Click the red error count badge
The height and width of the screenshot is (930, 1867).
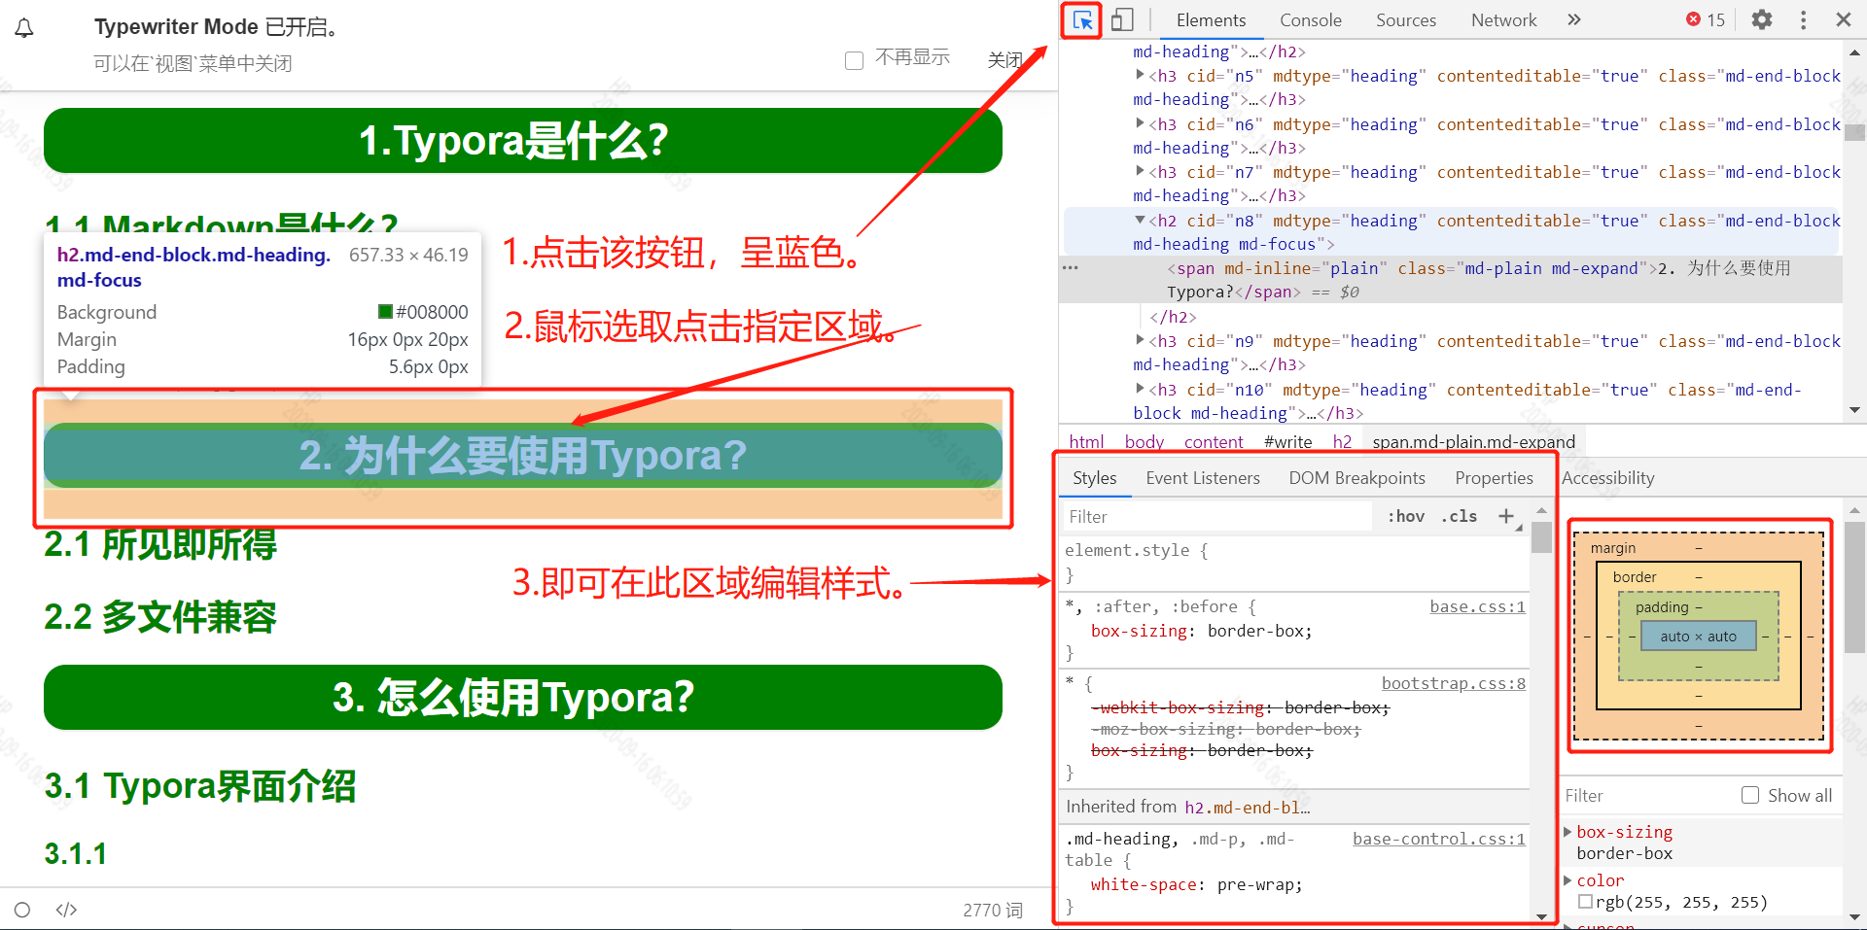tap(1706, 19)
